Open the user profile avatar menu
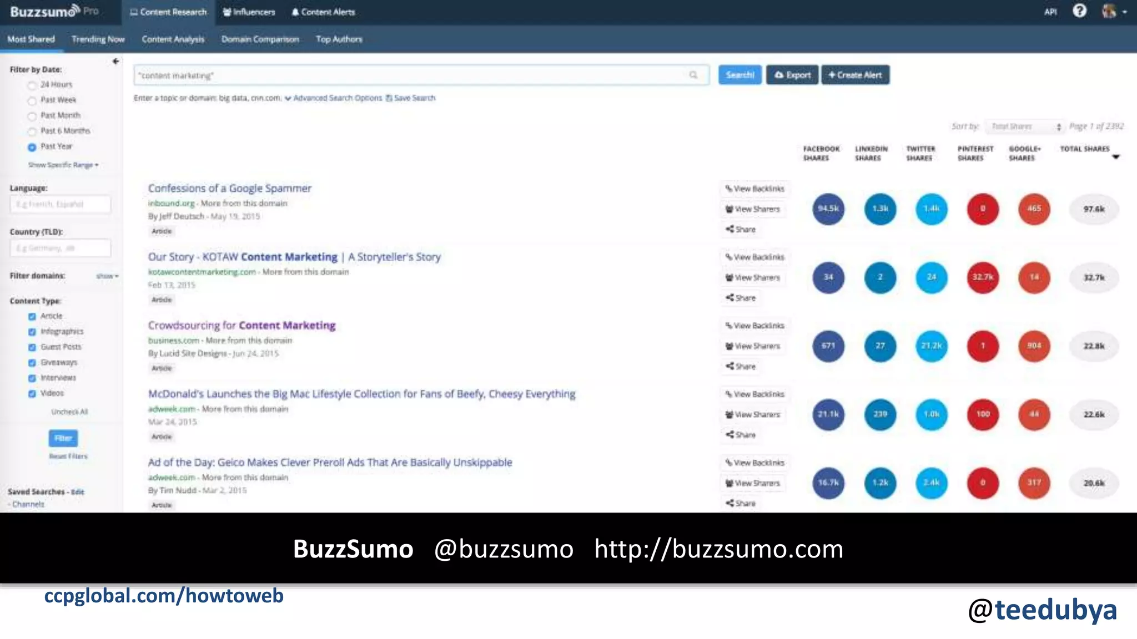Screen dimensions: 1137x639 (x=1113, y=11)
